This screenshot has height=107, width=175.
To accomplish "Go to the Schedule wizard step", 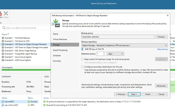I will [57, 55].
